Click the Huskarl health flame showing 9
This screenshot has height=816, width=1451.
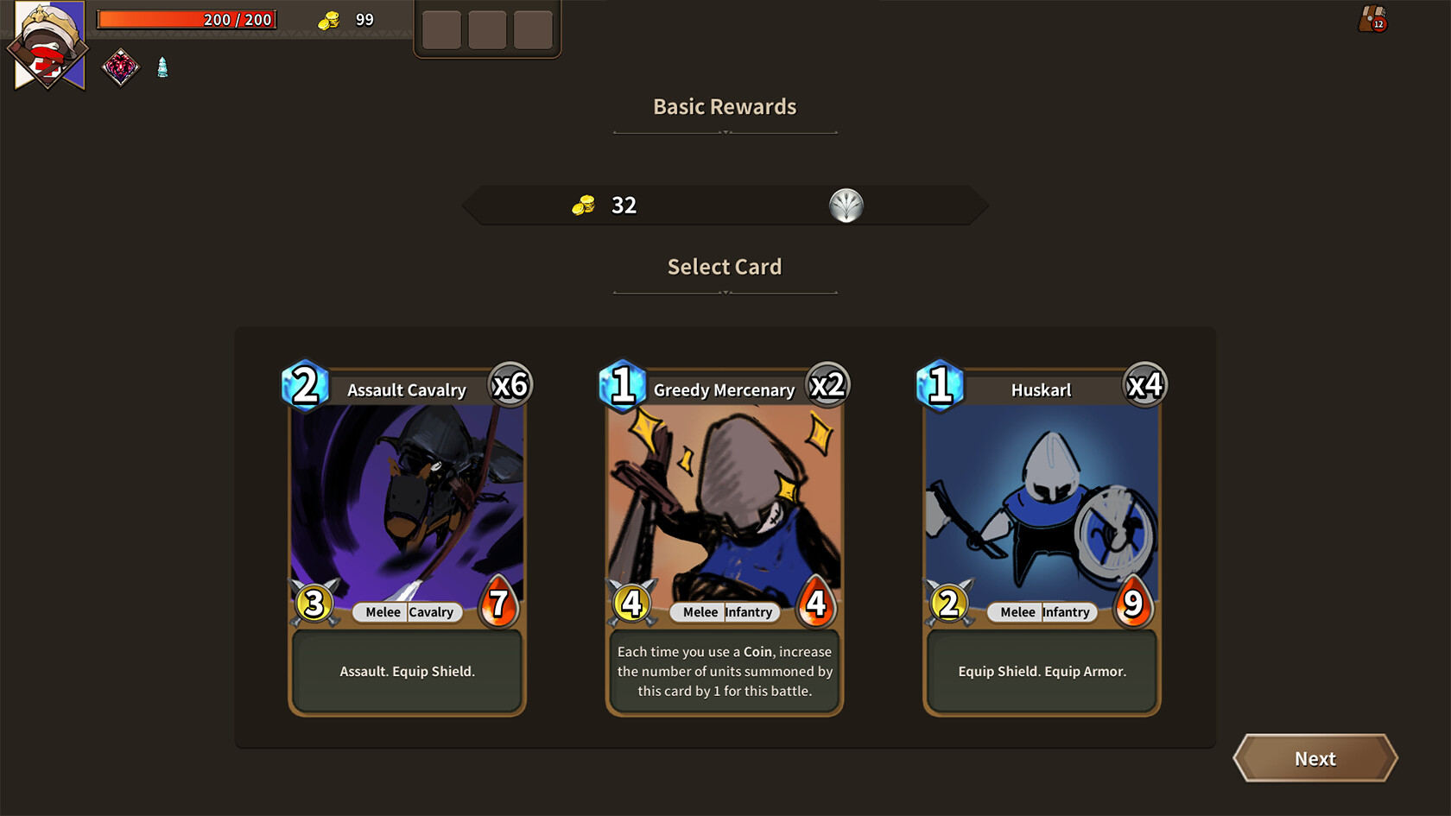1133,602
